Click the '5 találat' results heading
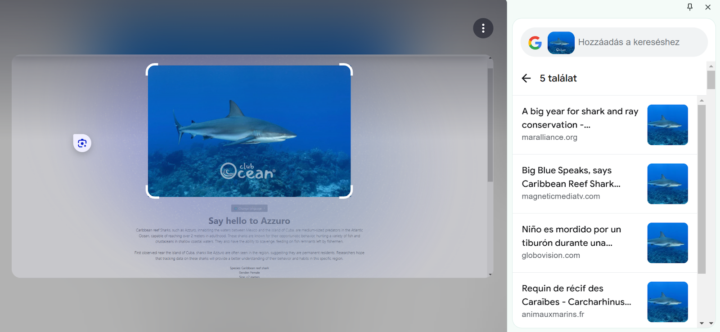 tap(558, 78)
